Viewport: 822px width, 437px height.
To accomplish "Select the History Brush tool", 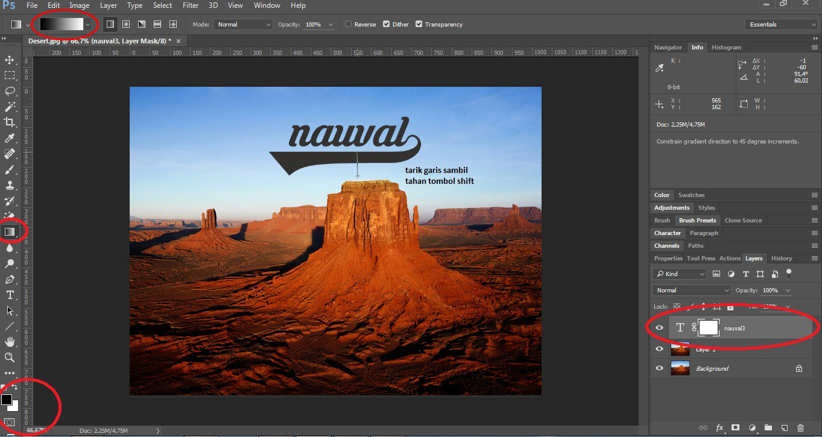I will click(x=10, y=201).
